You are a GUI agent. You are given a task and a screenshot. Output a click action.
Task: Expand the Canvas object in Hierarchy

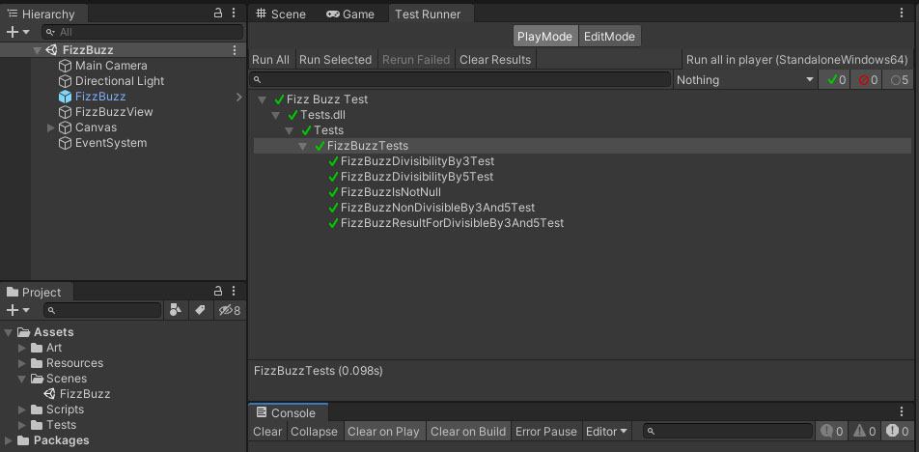coord(51,127)
